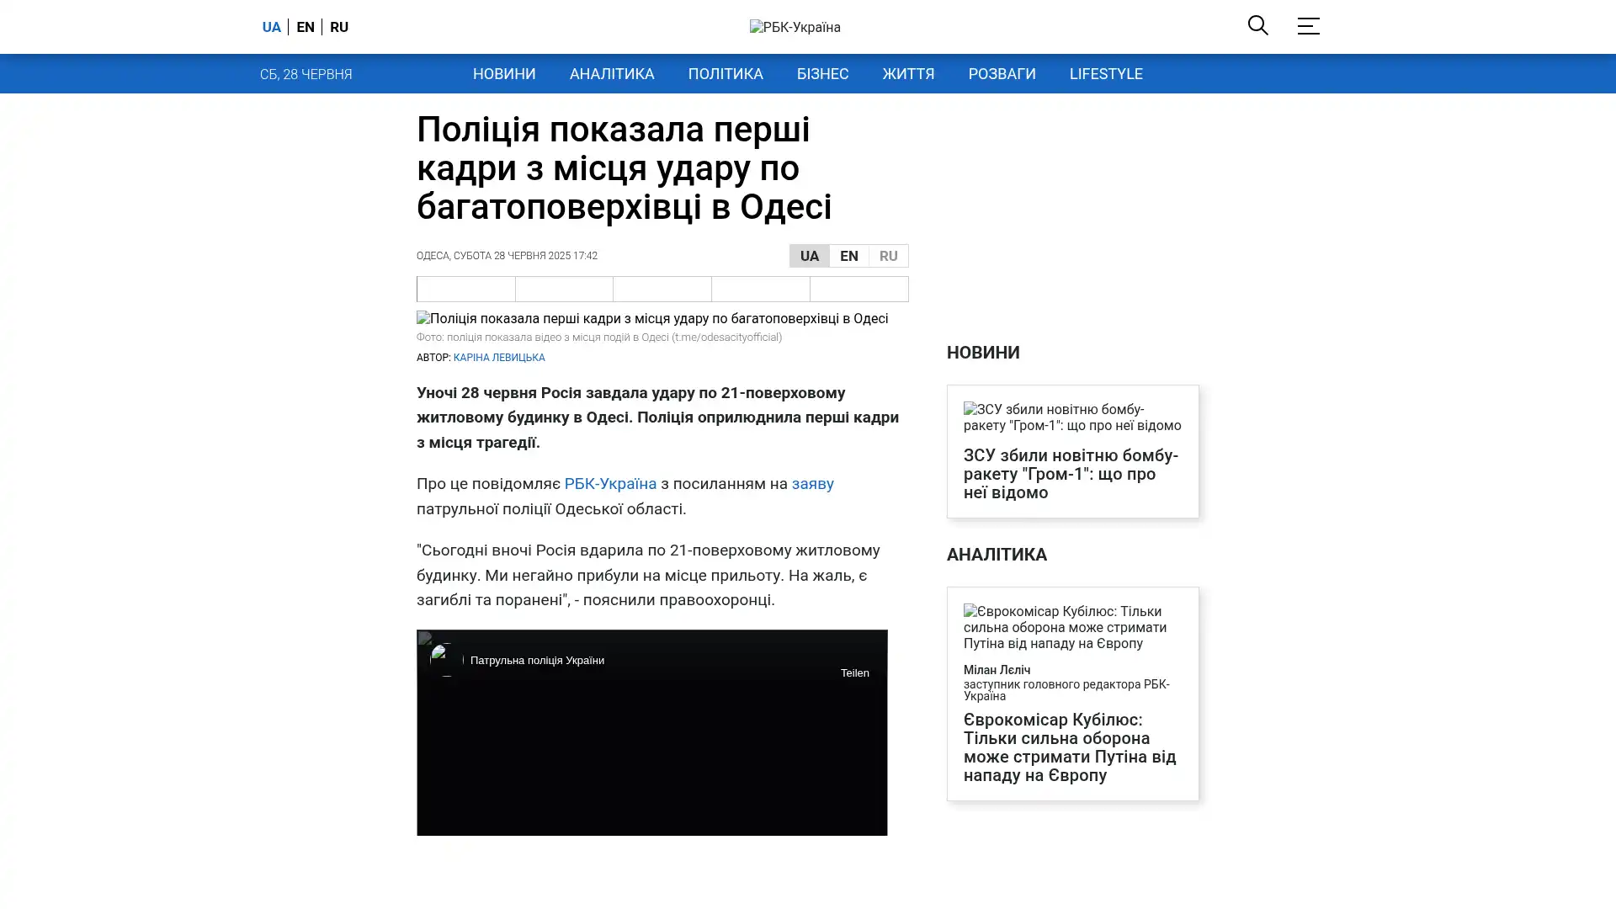Switch article language to EN
1616x909 pixels.
click(848, 256)
